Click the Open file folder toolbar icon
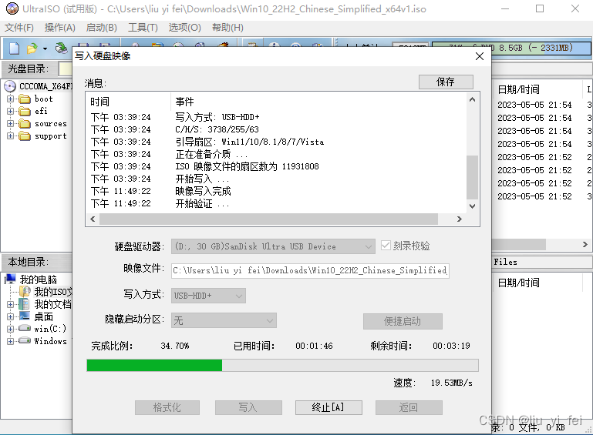This screenshot has width=593, height=435. [x=32, y=49]
